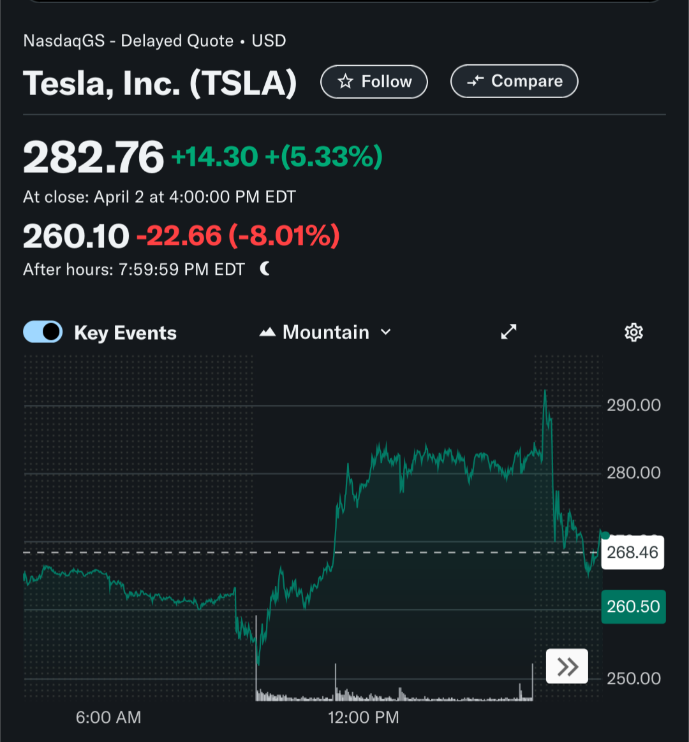Click the double-chevron forward button on chart
The height and width of the screenshot is (742, 689).
coord(567,667)
